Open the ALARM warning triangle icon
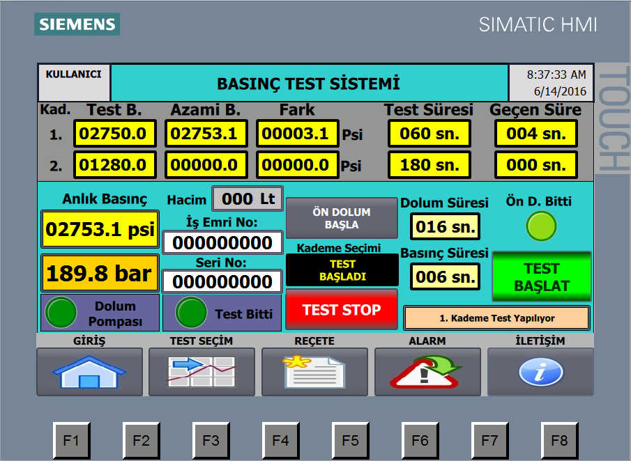The width and height of the screenshot is (631, 461). (x=427, y=372)
